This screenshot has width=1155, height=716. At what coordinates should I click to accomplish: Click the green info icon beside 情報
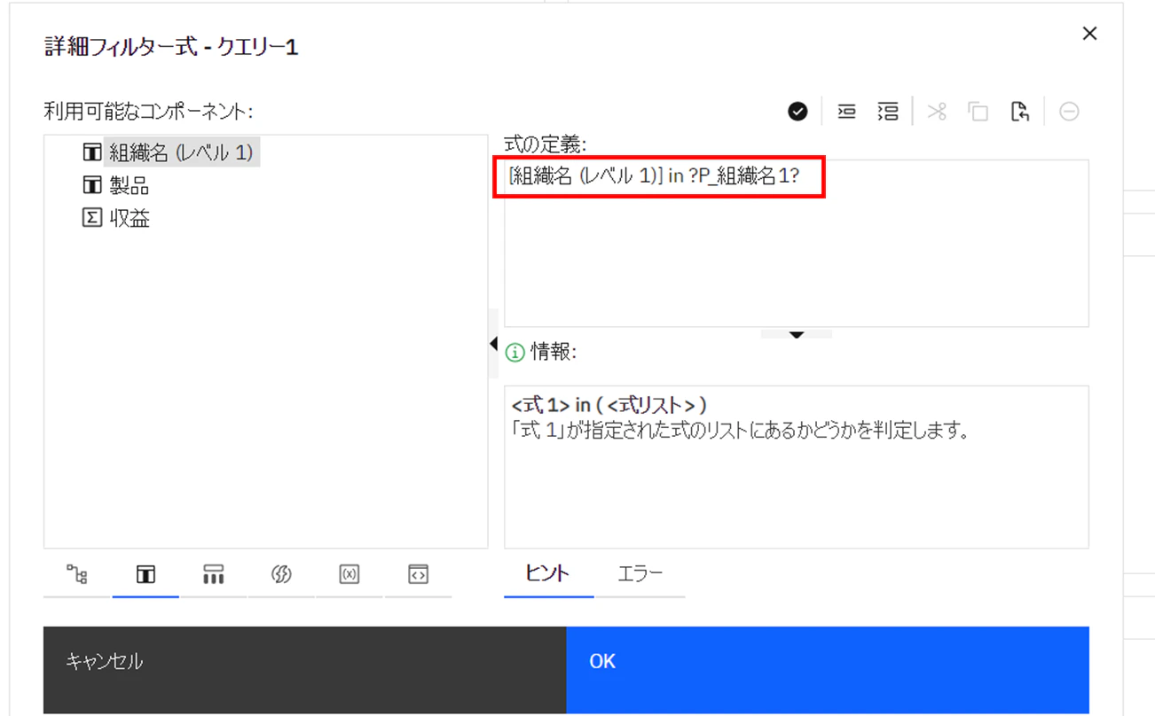tap(515, 353)
